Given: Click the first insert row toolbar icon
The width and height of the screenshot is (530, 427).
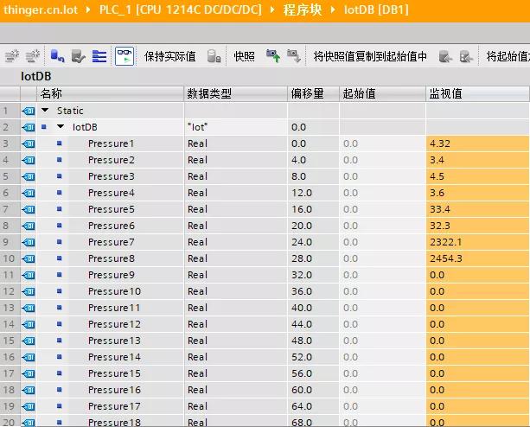Looking at the screenshot, I should tap(11, 56).
